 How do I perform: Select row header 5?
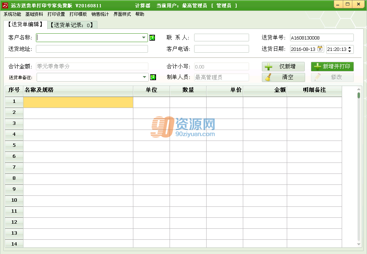14,146
